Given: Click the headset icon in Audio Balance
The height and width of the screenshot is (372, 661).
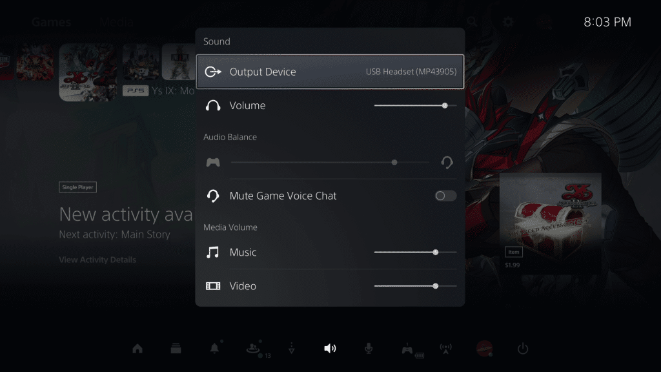Looking at the screenshot, I should pyautogui.click(x=447, y=162).
